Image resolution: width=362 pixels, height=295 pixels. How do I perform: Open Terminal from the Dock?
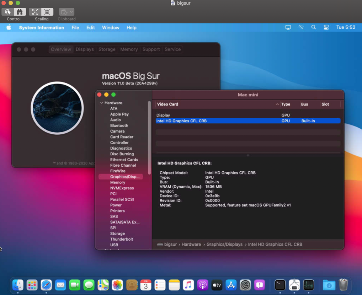[280, 285]
